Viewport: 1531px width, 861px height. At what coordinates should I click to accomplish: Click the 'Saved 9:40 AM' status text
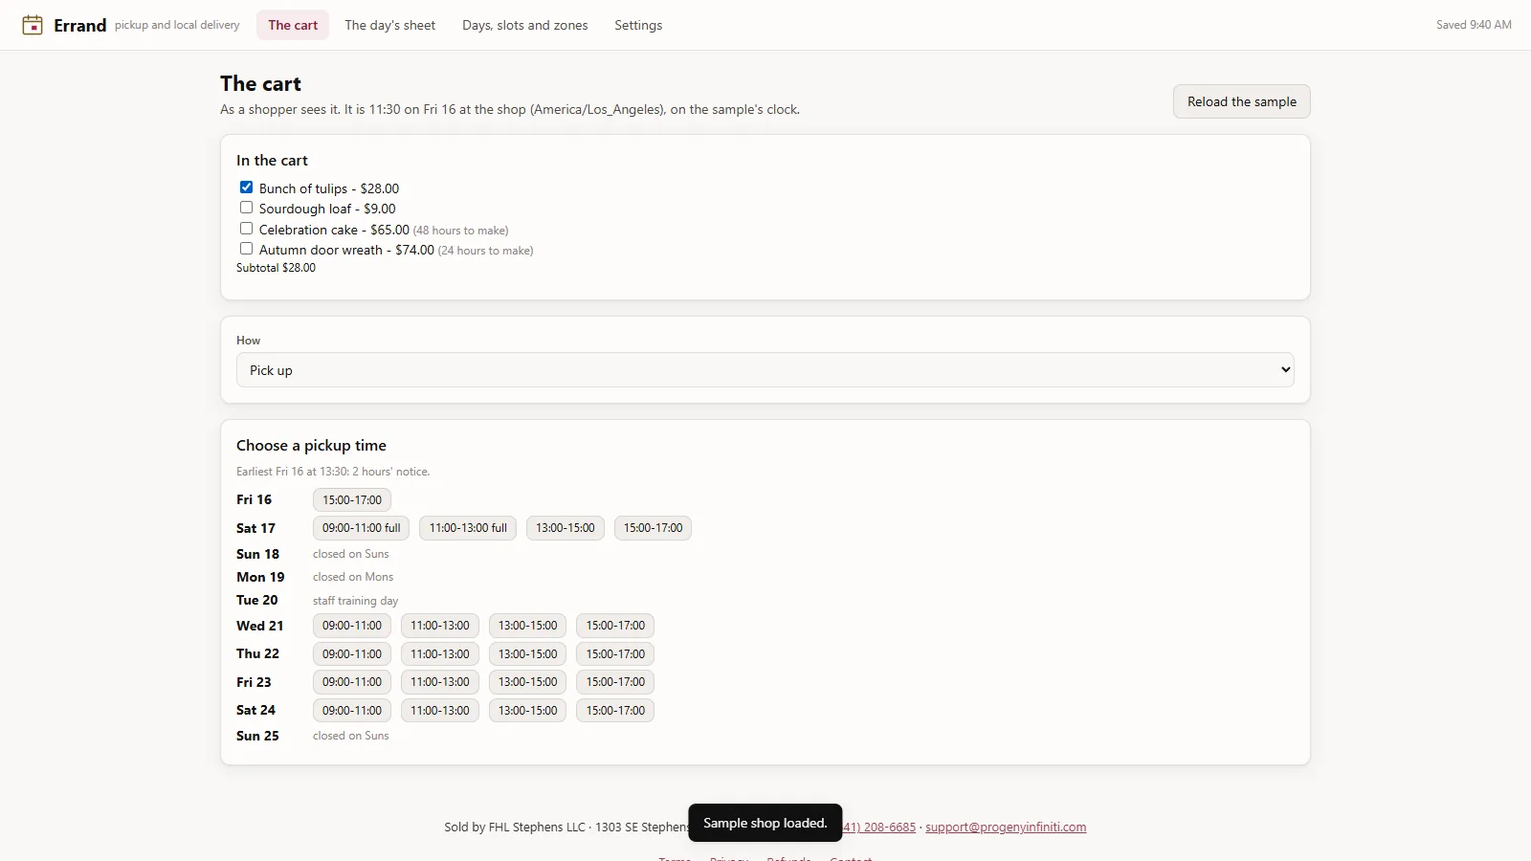point(1474,25)
